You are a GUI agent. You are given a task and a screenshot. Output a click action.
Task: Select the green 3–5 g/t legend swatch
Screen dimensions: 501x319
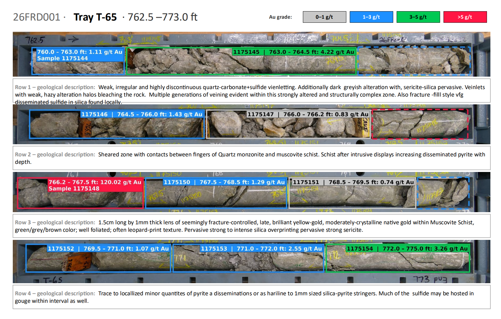[418, 17]
